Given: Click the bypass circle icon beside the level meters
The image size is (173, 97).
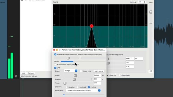Looking at the screenshot, I should [x=16, y=76].
